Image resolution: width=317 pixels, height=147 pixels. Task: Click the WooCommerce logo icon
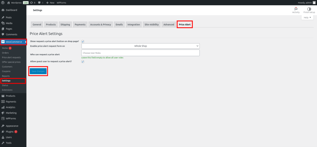(x=3, y=42)
